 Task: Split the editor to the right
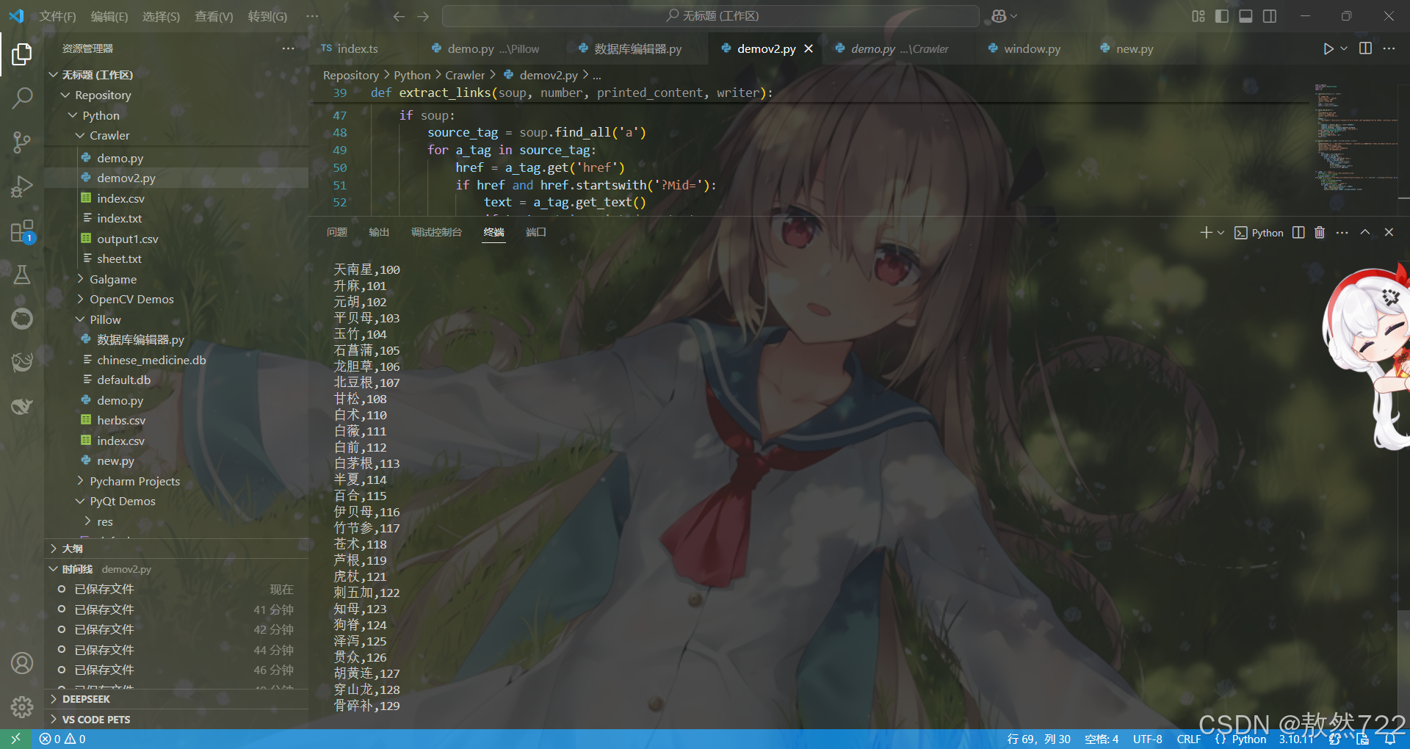[1365, 48]
